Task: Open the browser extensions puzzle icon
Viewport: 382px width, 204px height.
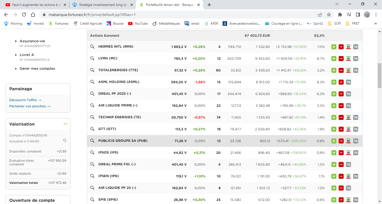Action: pos(340,15)
